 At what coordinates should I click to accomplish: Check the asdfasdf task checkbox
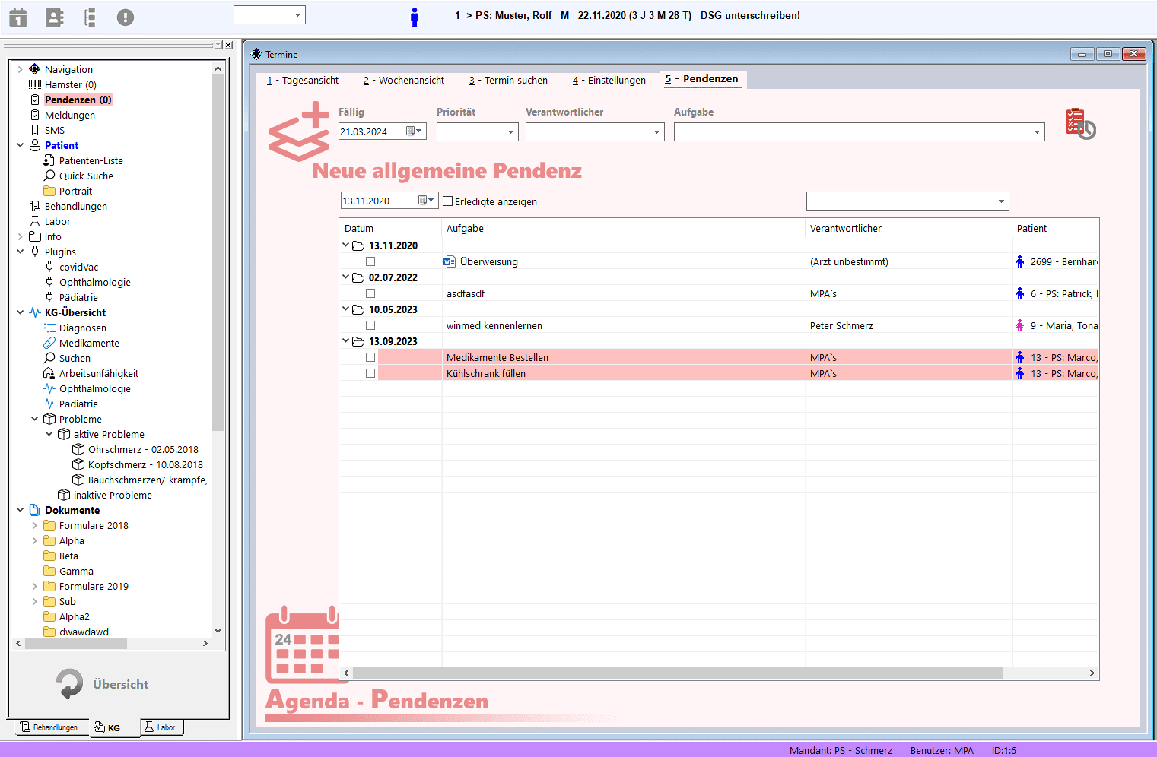coord(370,293)
